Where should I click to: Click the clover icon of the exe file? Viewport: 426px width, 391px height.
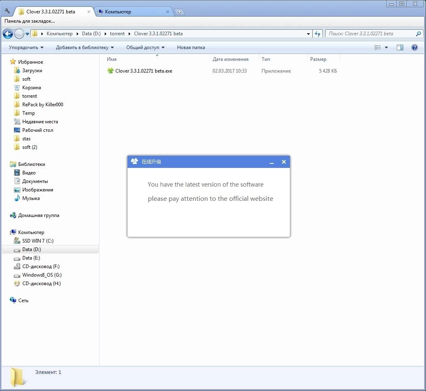[x=110, y=71]
